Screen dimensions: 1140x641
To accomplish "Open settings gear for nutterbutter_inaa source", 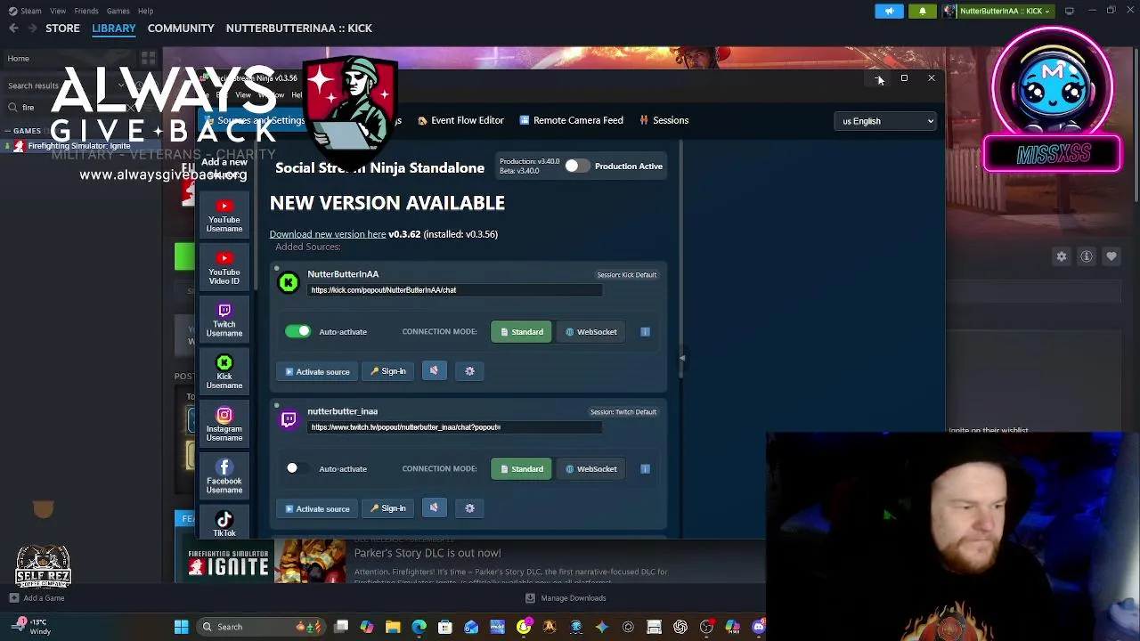I will tap(469, 508).
